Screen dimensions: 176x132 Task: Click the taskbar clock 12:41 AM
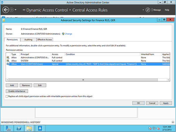tap(167, 127)
